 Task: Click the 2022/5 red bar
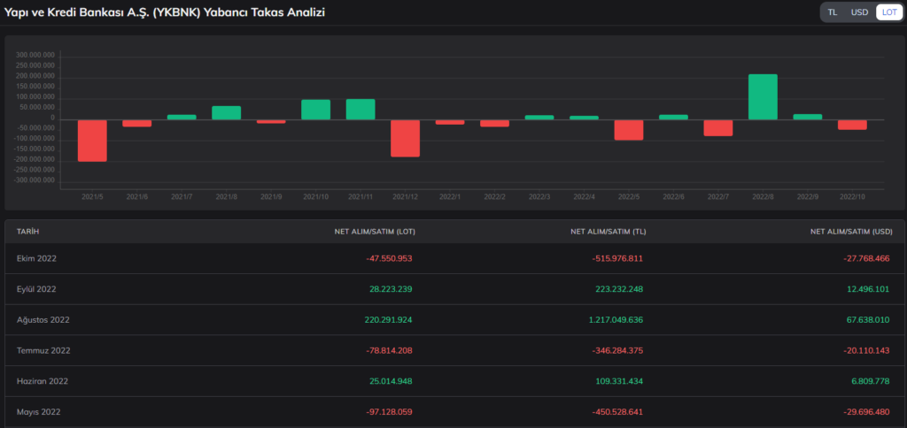[x=629, y=130]
